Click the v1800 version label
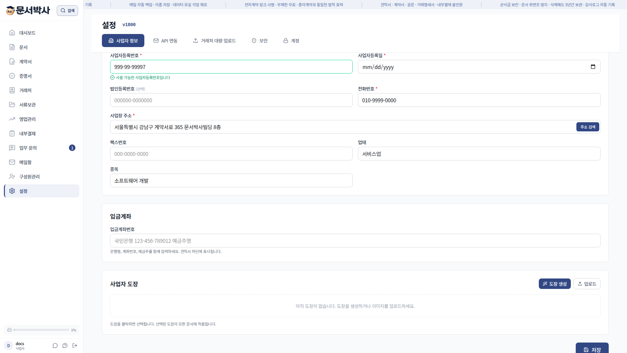The image size is (627, 353). pyautogui.click(x=129, y=25)
